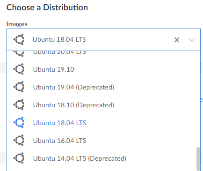203x171 pixels.
Task: Click the Ubuntu logo beside Ubuntu 18.10 (Deprecated)
Action: (19, 104)
